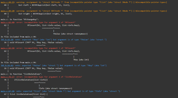
Task: Open the main.c:49:20 warning link
Action: pos(7,11)
